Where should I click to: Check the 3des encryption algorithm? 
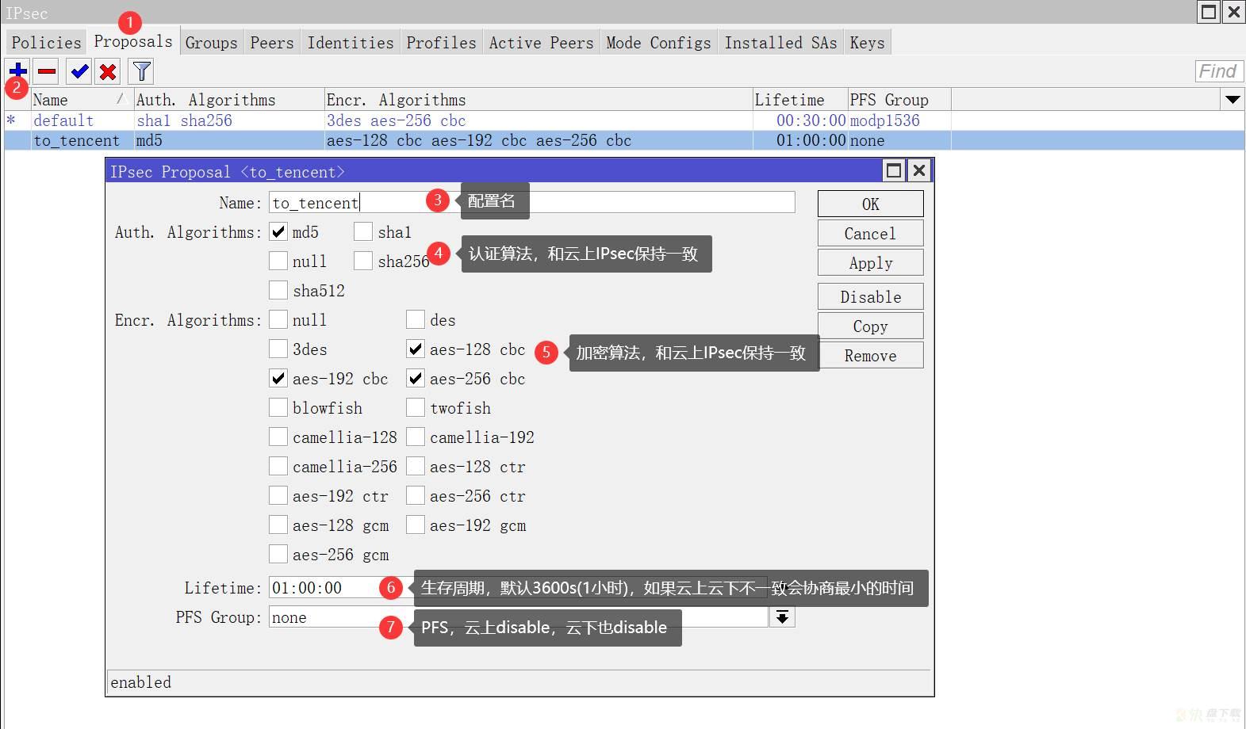[278, 349]
